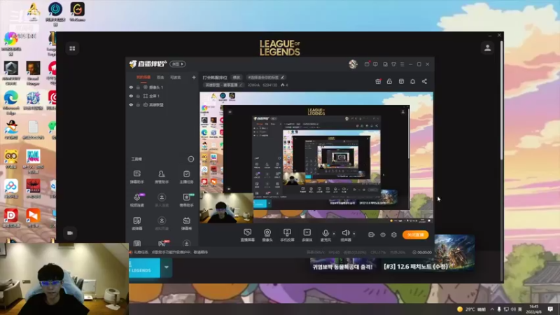The image size is (560, 315).
Task: Open Microsoft Edge desktop shortcut
Action: tap(11, 101)
